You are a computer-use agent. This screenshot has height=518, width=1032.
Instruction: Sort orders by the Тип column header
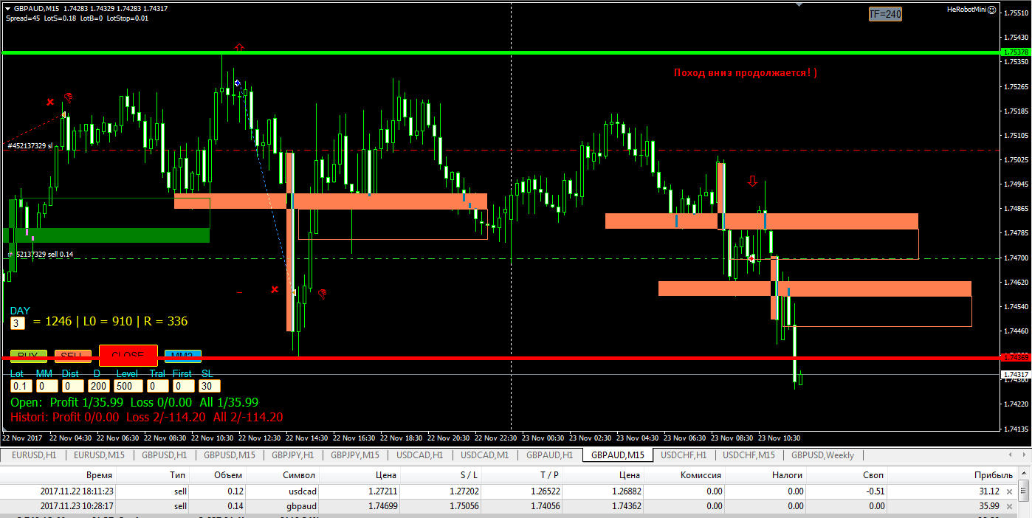[x=154, y=474]
